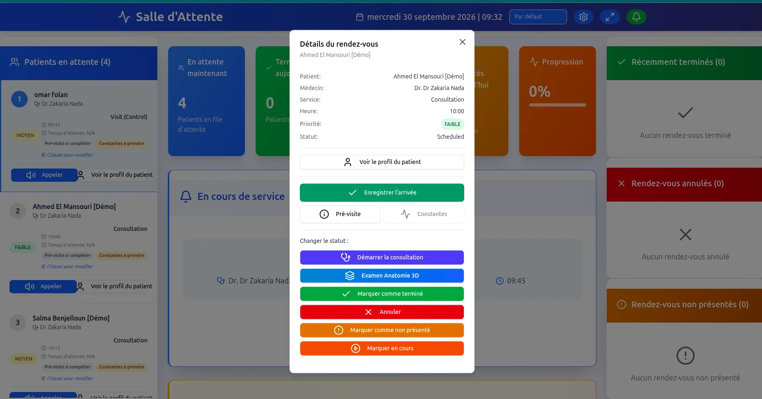Image resolution: width=762 pixels, height=399 pixels.
Task: Click 'Voir le profil du patient' in dialog
Action: click(x=382, y=162)
